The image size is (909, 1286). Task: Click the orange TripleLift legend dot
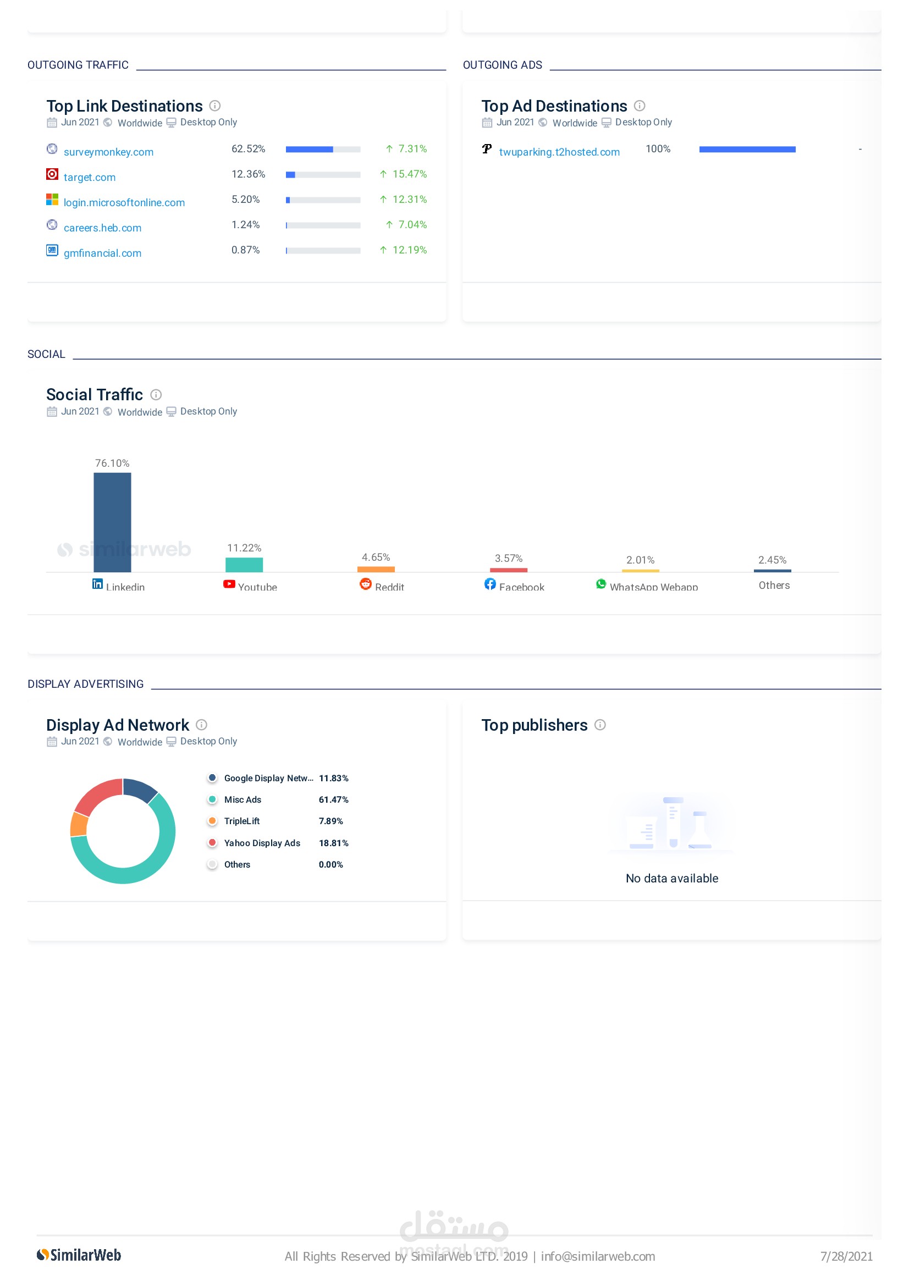click(212, 820)
